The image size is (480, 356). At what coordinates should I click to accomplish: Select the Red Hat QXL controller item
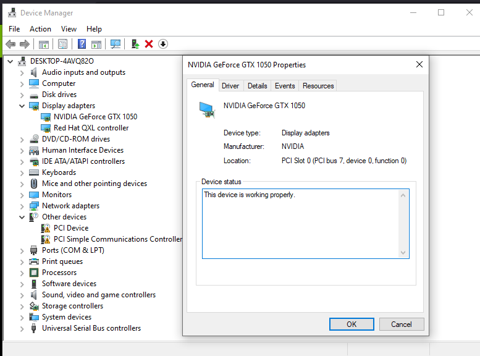[x=91, y=128]
